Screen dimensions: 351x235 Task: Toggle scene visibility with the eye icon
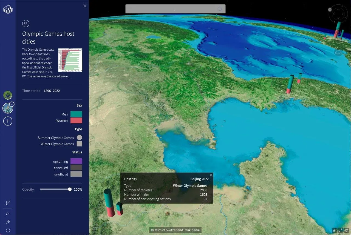pos(347,230)
